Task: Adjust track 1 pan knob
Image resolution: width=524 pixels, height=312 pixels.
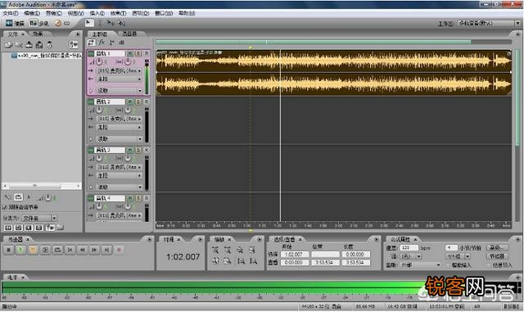Action: tap(128, 62)
